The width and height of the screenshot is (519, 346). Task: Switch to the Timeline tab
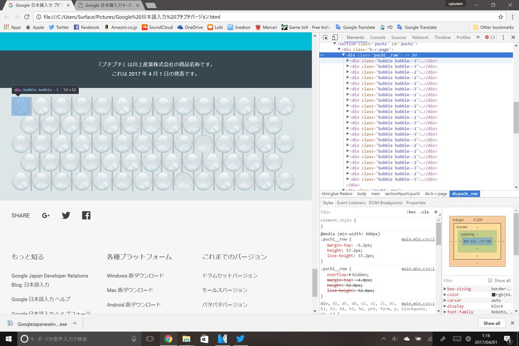tap(442, 37)
